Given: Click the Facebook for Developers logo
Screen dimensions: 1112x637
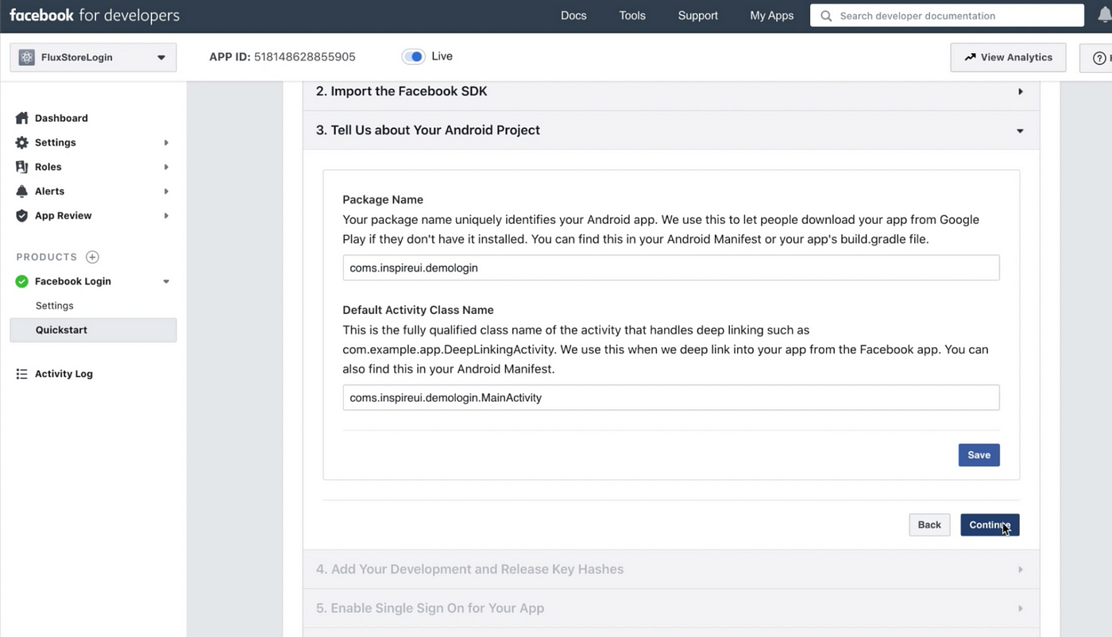Looking at the screenshot, I should [95, 16].
